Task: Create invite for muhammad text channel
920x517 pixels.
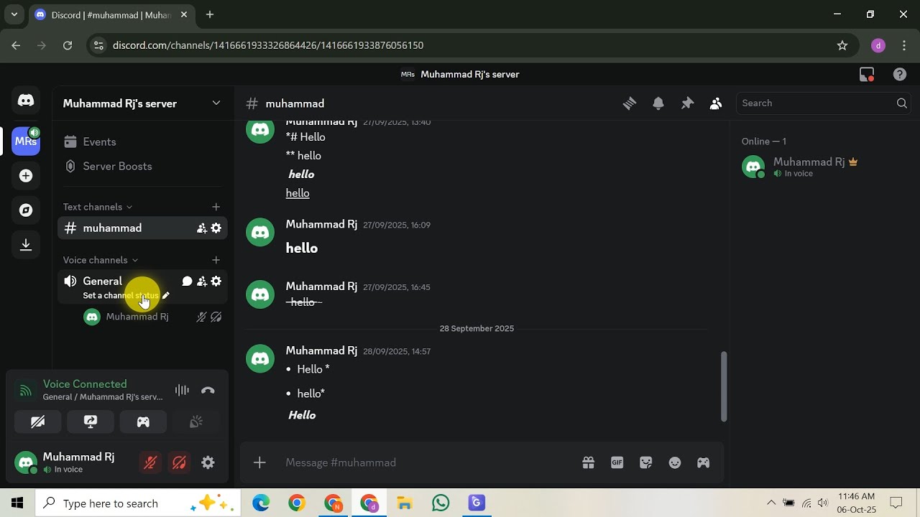Action: pyautogui.click(x=202, y=228)
